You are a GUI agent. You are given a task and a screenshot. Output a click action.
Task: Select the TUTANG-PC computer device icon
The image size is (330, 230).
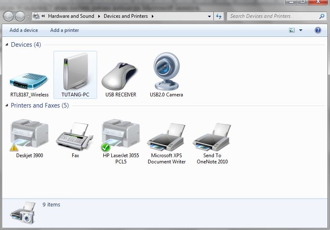[x=76, y=71]
